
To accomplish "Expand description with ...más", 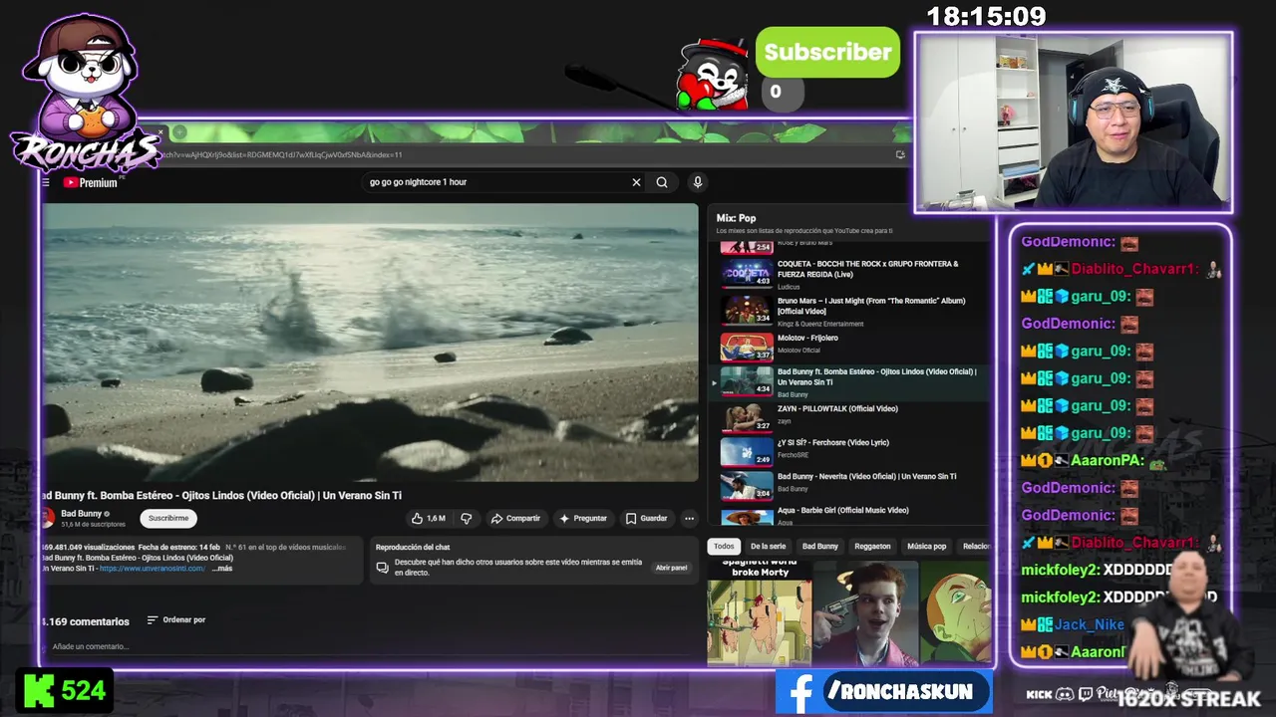I will [x=222, y=568].
